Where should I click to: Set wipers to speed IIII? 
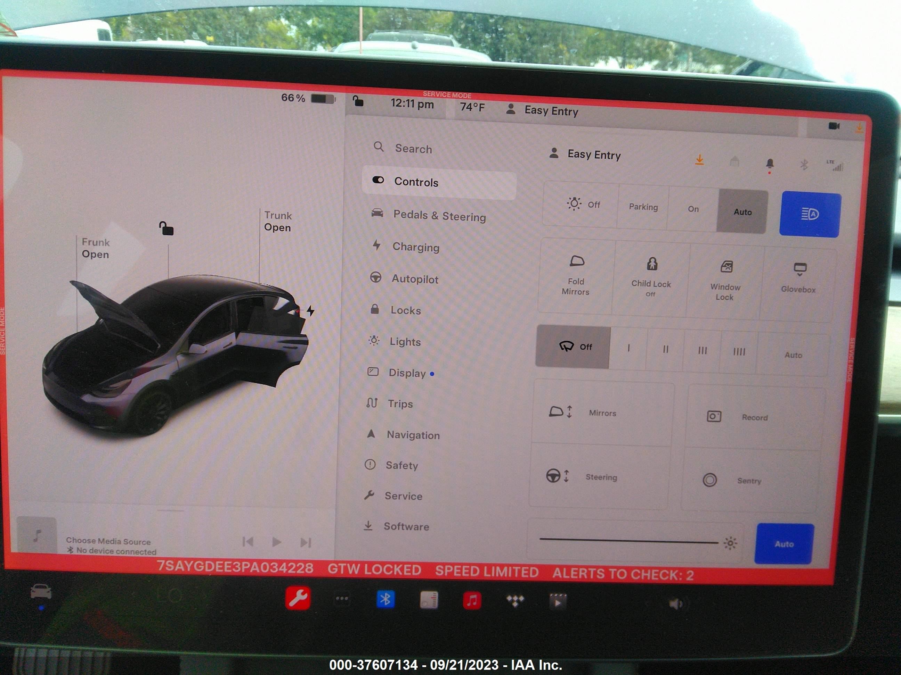click(739, 352)
